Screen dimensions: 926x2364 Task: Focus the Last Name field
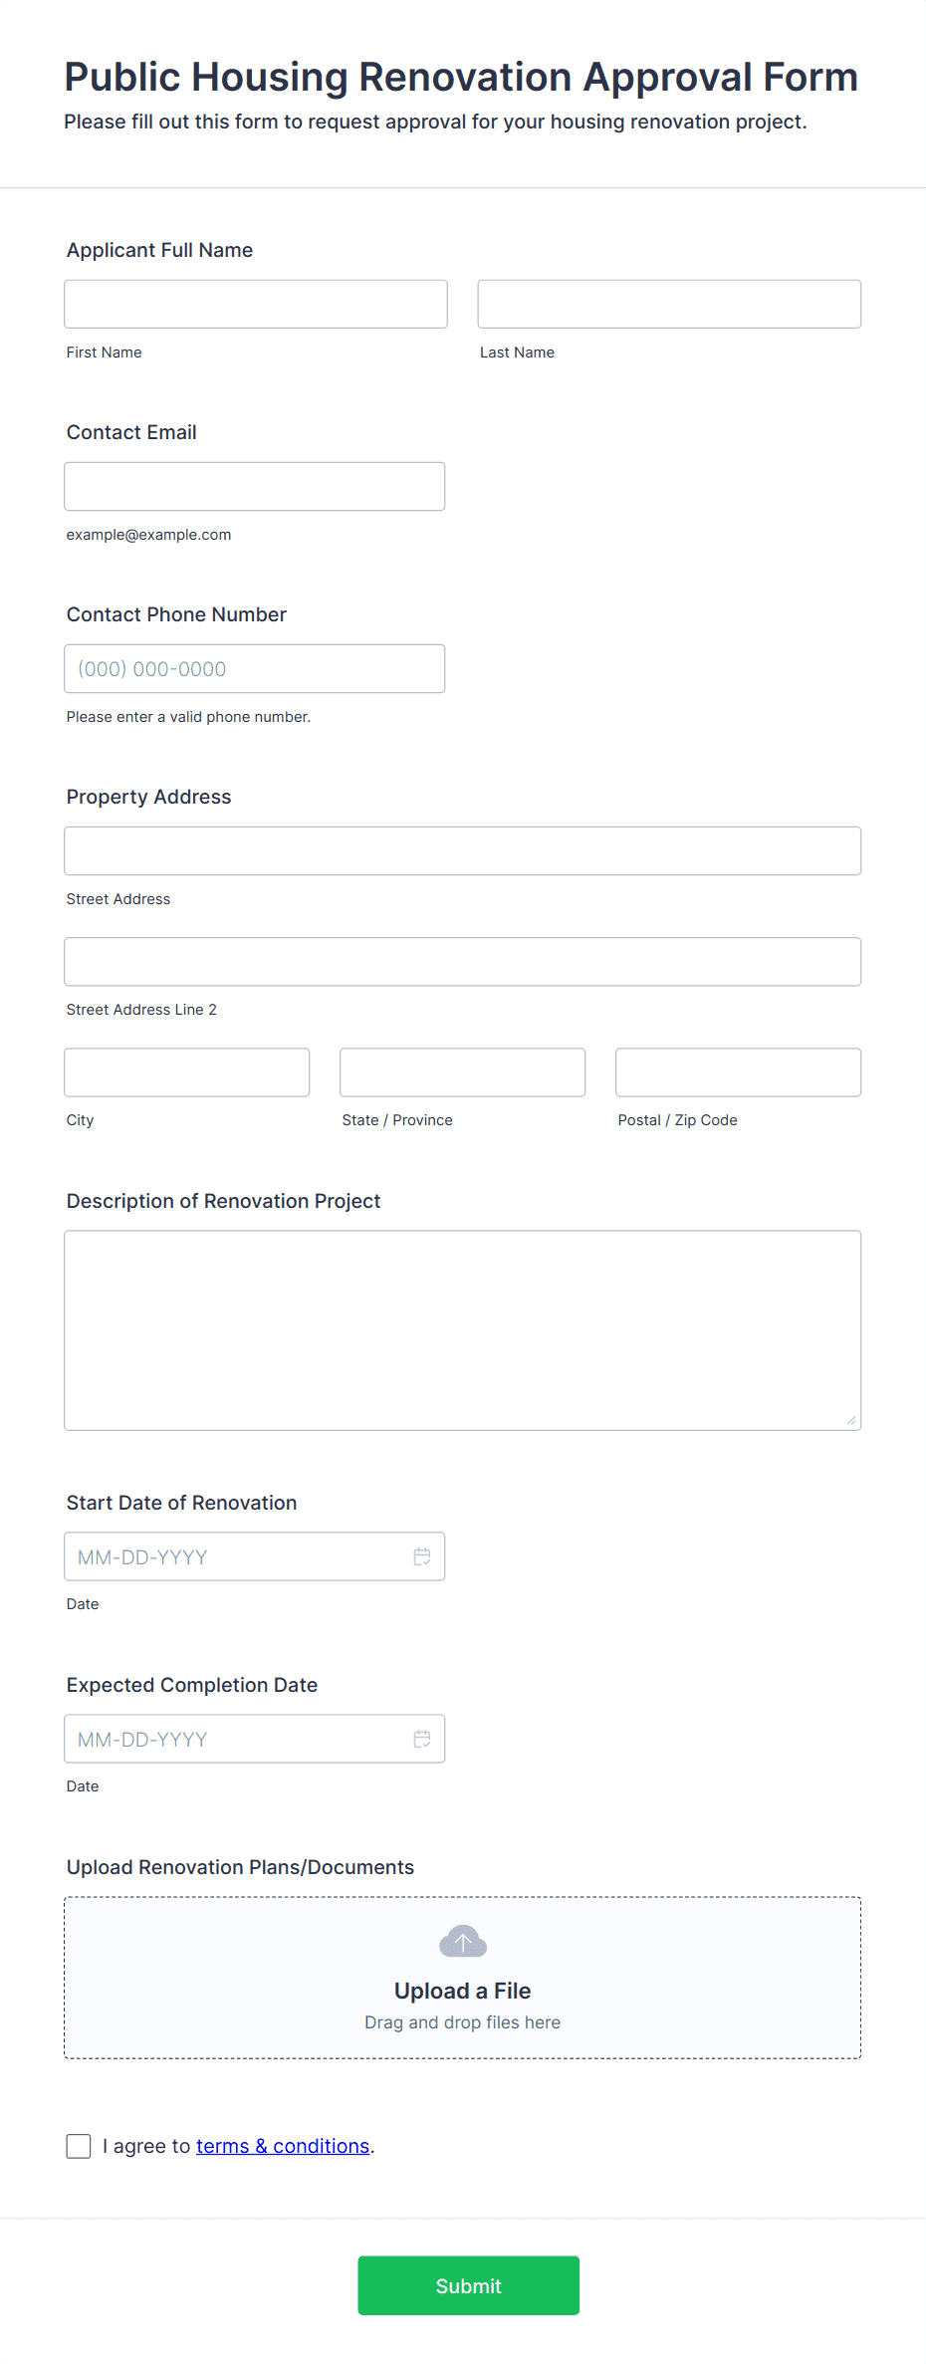(669, 304)
